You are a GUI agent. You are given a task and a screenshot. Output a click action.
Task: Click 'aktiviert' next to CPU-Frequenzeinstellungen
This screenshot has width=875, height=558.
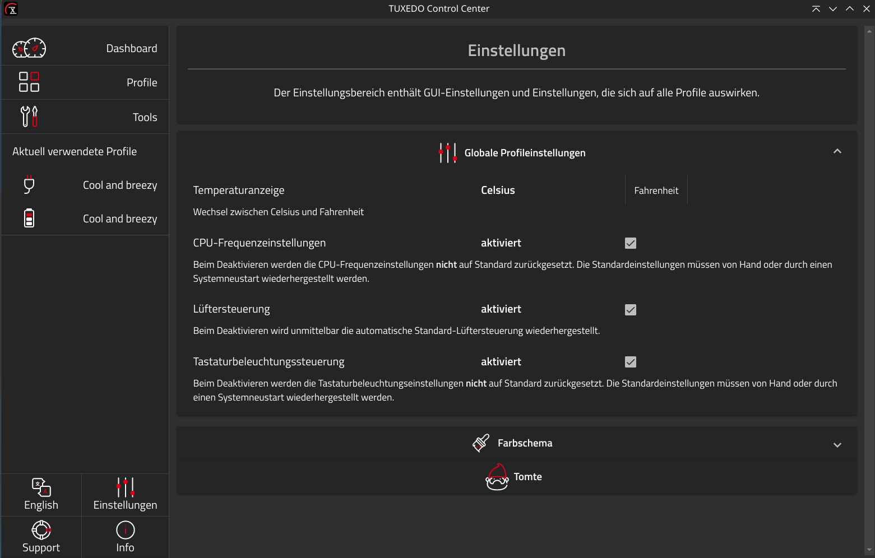tap(501, 243)
